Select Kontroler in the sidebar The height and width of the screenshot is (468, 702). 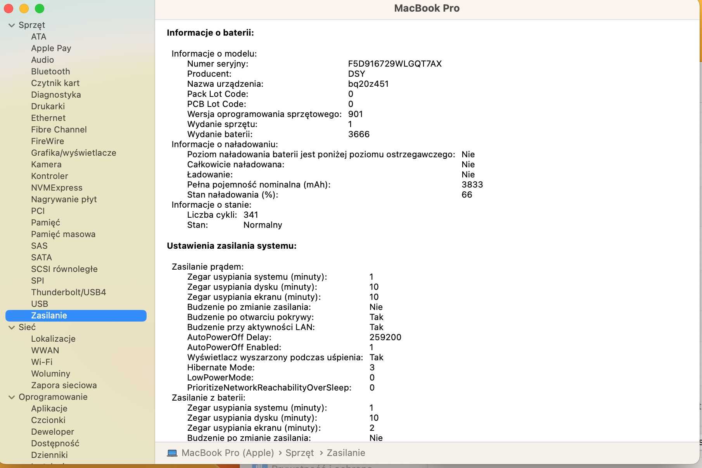[50, 176]
